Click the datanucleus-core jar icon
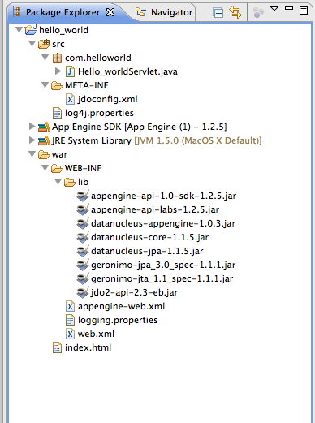Viewport: 315px width, 423px height. pyautogui.click(x=83, y=237)
